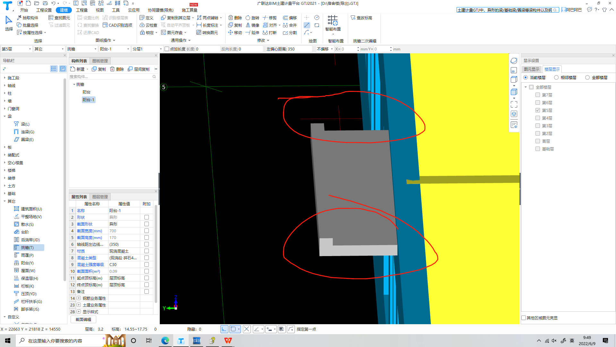Select the point draw tool
The image size is (616, 347).
(307, 18)
